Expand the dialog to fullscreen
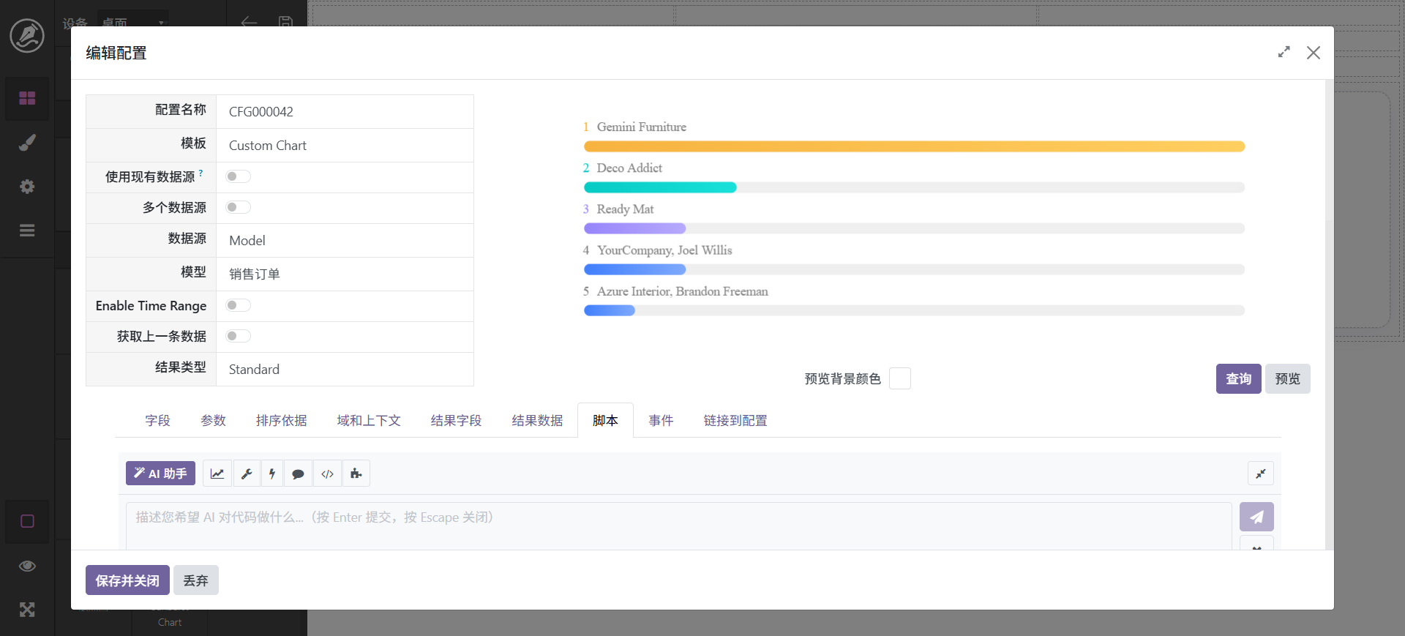 pyautogui.click(x=1284, y=53)
